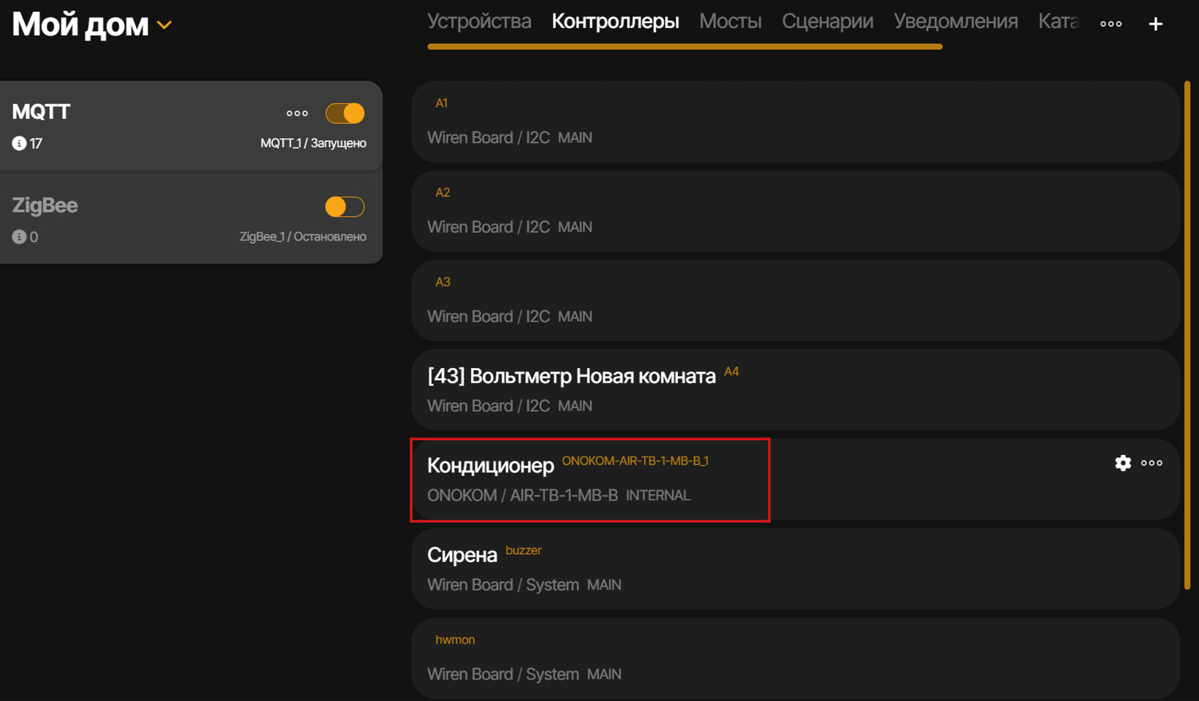The width and height of the screenshot is (1199, 701).
Task: Switch to the Устройства tab
Action: pyautogui.click(x=479, y=22)
